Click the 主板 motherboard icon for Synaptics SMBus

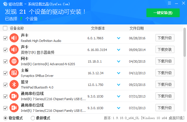tap(14, 73)
